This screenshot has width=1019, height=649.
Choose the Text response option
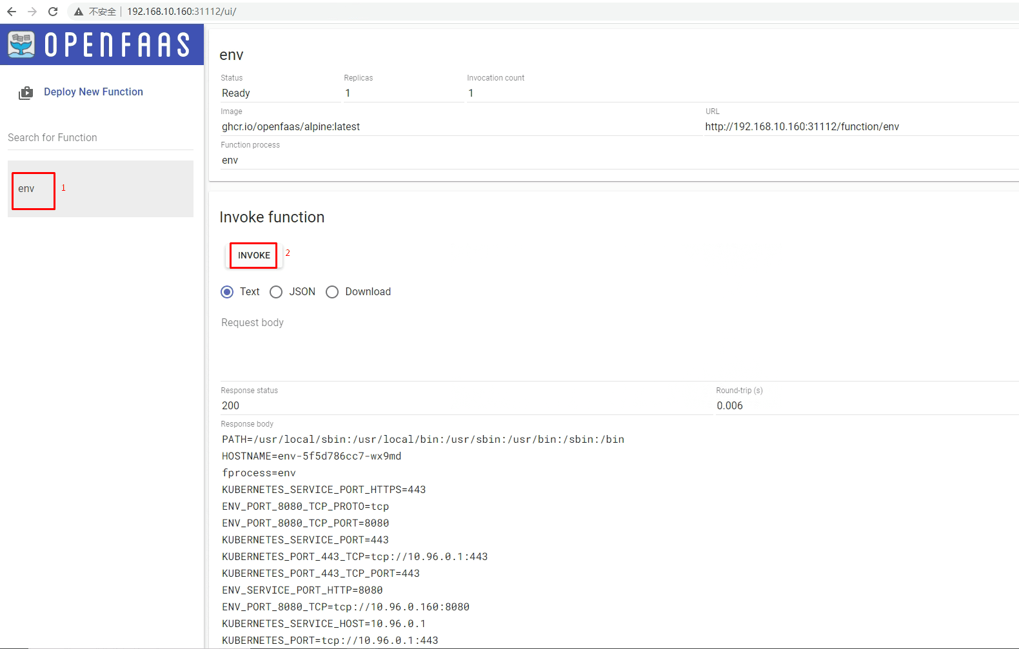(227, 292)
